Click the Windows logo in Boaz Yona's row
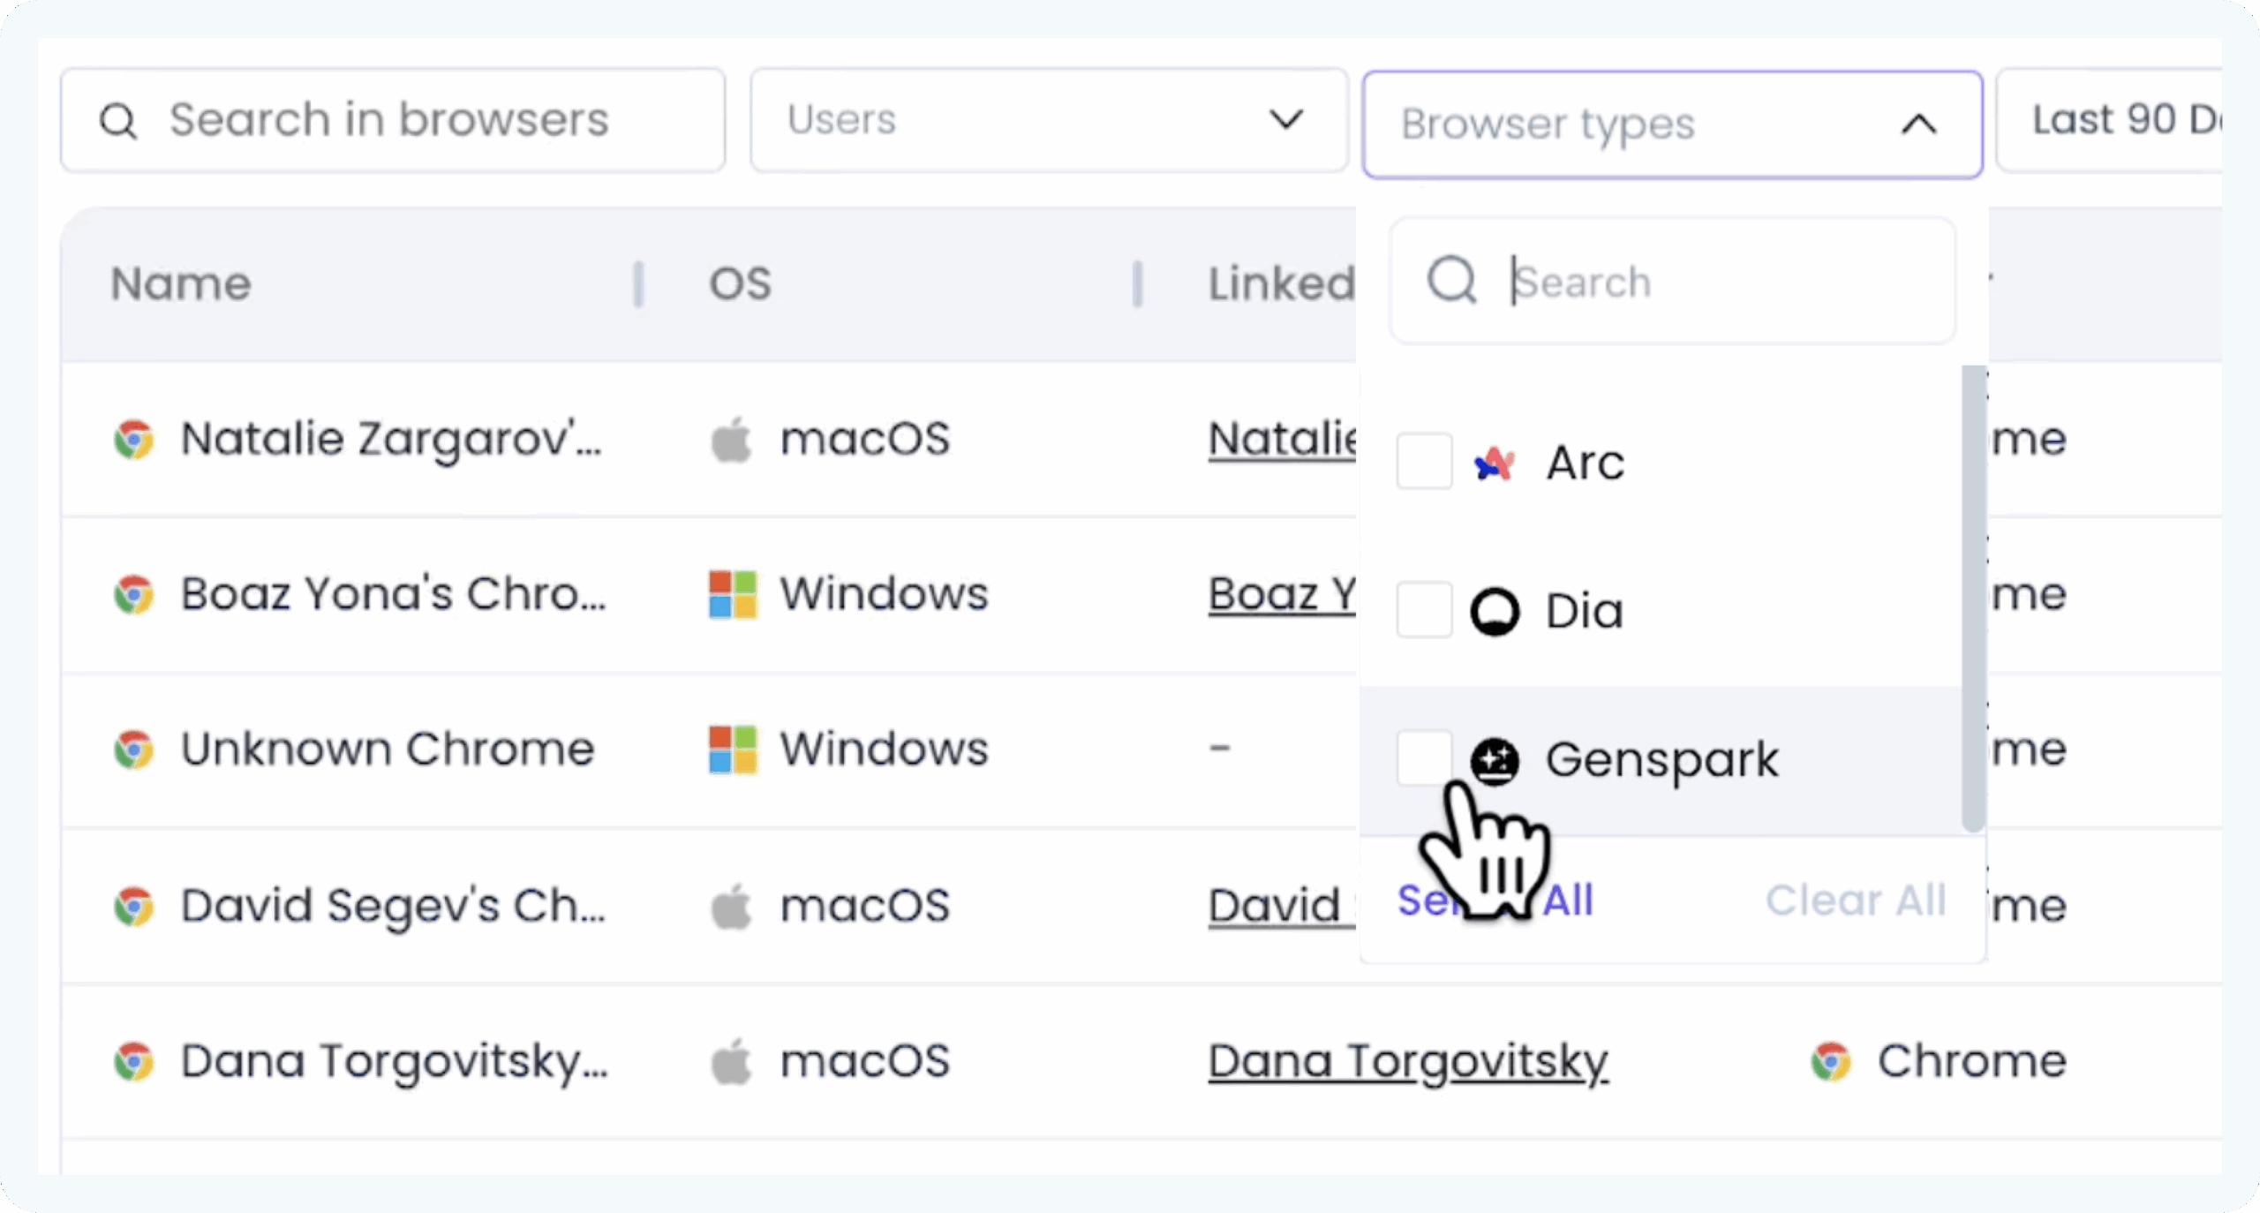This screenshot has height=1213, width=2260. [733, 594]
